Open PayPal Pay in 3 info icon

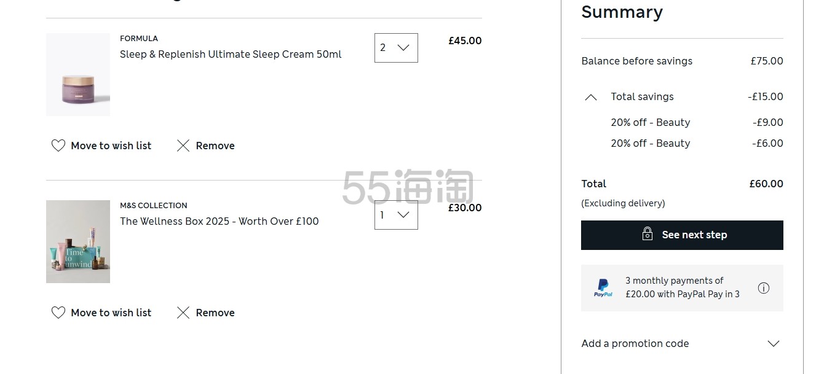coord(764,287)
